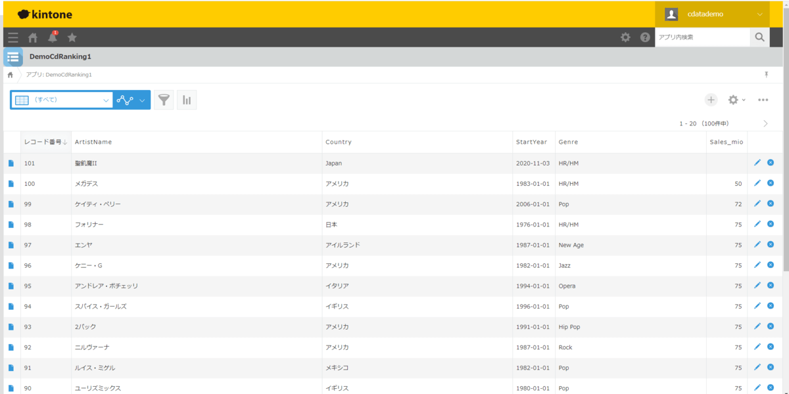The image size is (789, 394).
Task: Delete record 98 with the x icon
Action: 771,224
